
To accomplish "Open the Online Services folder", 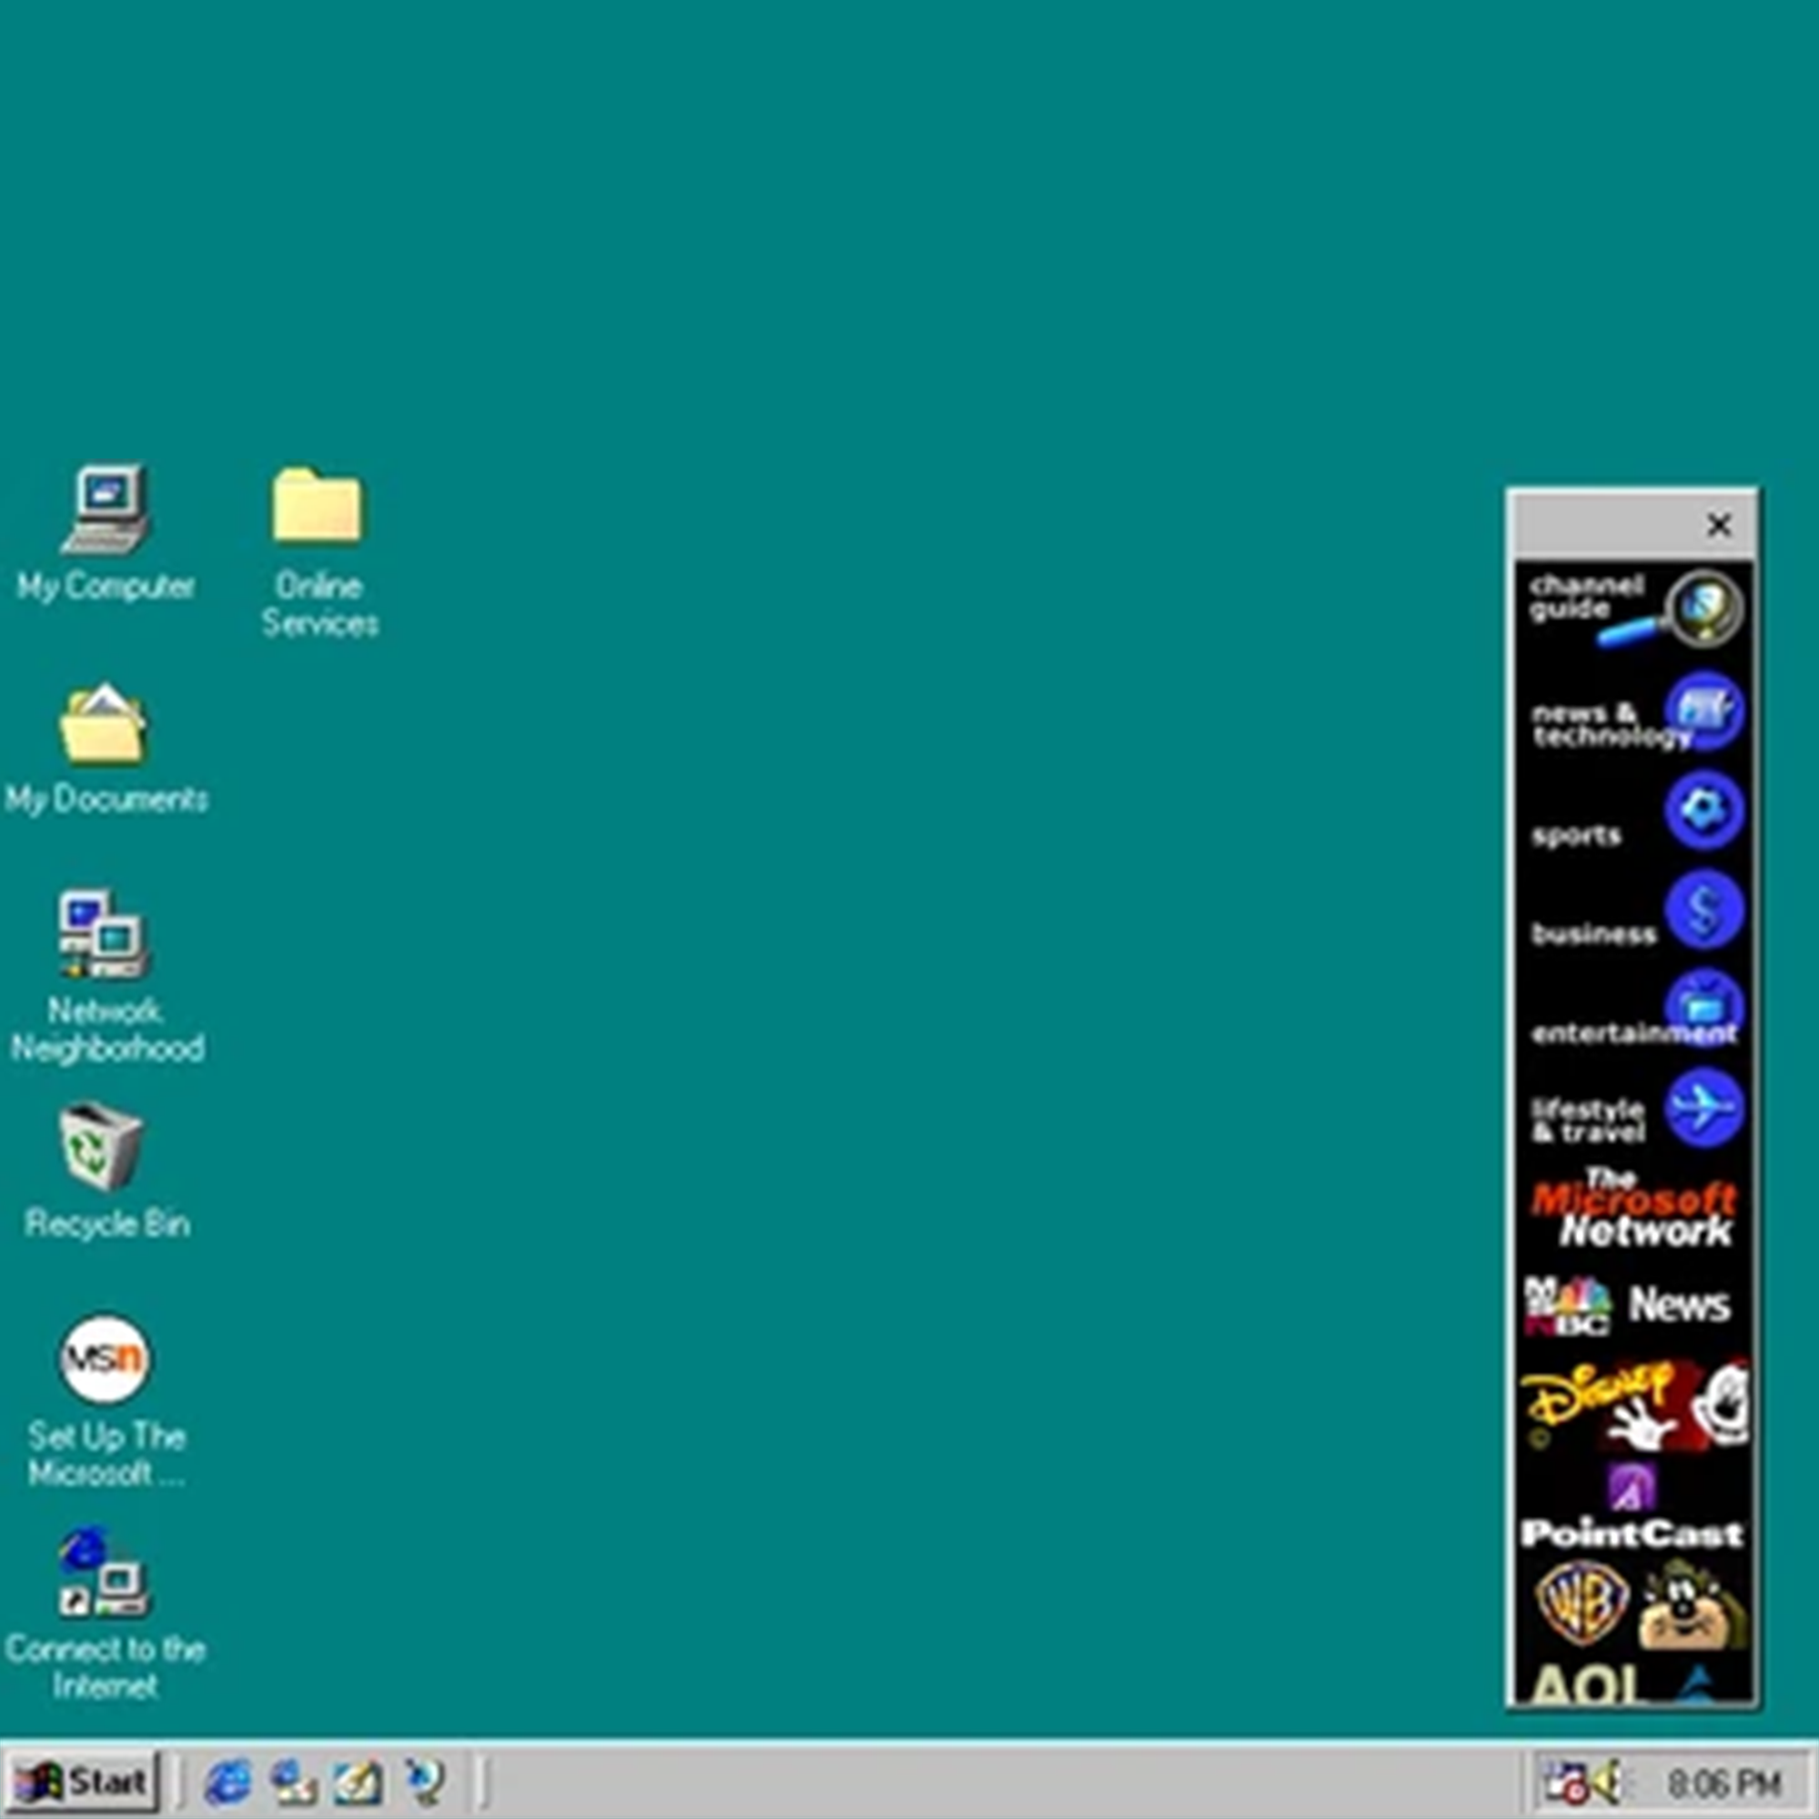I will tap(317, 508).
